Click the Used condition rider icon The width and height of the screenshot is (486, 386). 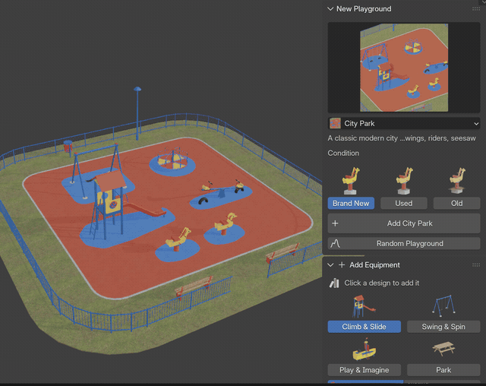tap(404, 180)
